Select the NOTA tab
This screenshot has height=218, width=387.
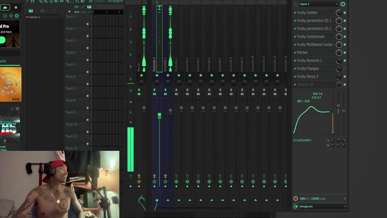77,12
